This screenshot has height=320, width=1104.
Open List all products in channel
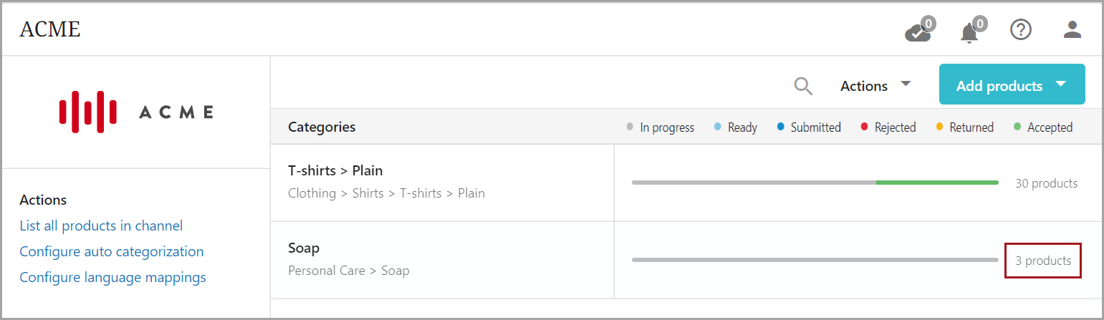tap(101, 226)
